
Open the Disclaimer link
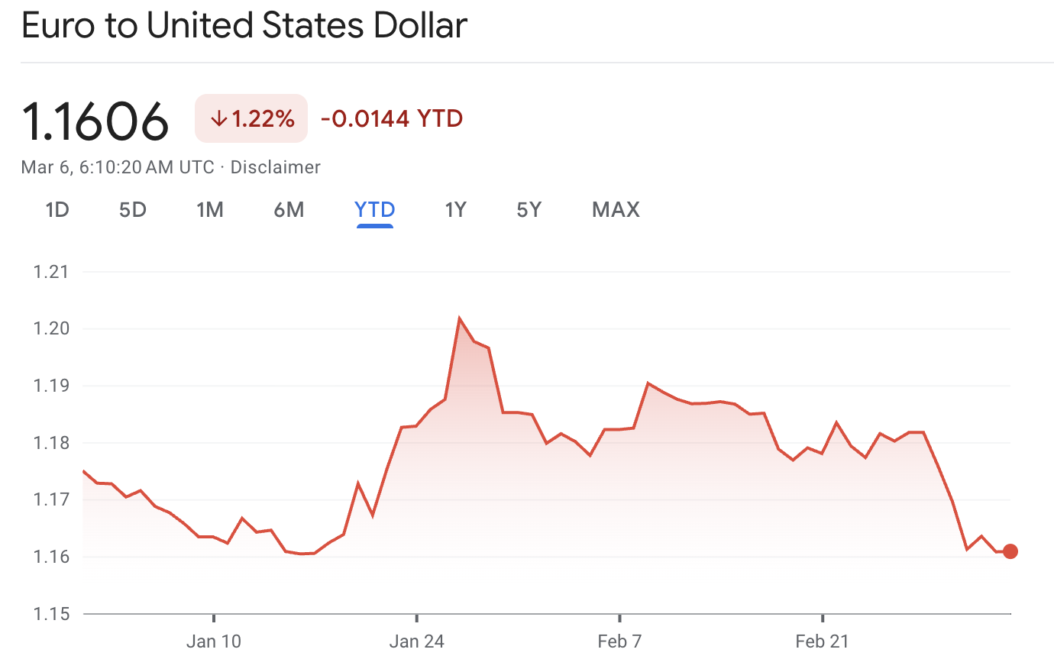coord(276,166)
